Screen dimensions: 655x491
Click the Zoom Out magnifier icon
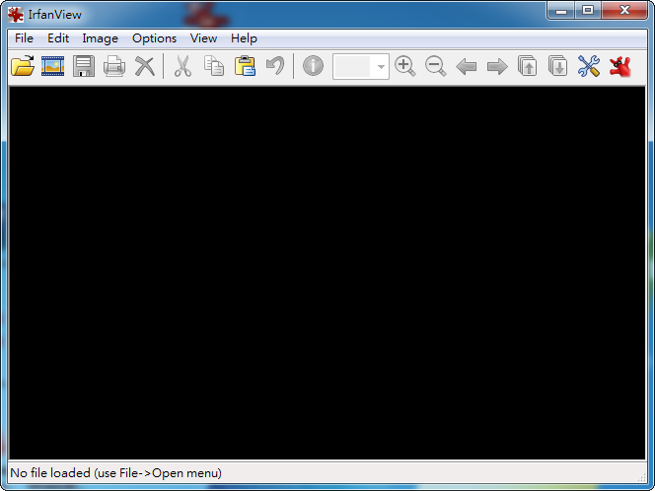pos(436,66)
